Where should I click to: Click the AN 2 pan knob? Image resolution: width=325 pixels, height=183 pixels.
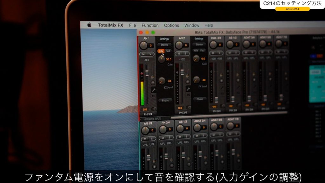pos(179,45)
